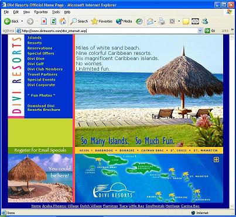Viewport: 236px width, 217px height.
Task: Click the St. Maarten palm tree on map
Action: (x=186, y=176)
